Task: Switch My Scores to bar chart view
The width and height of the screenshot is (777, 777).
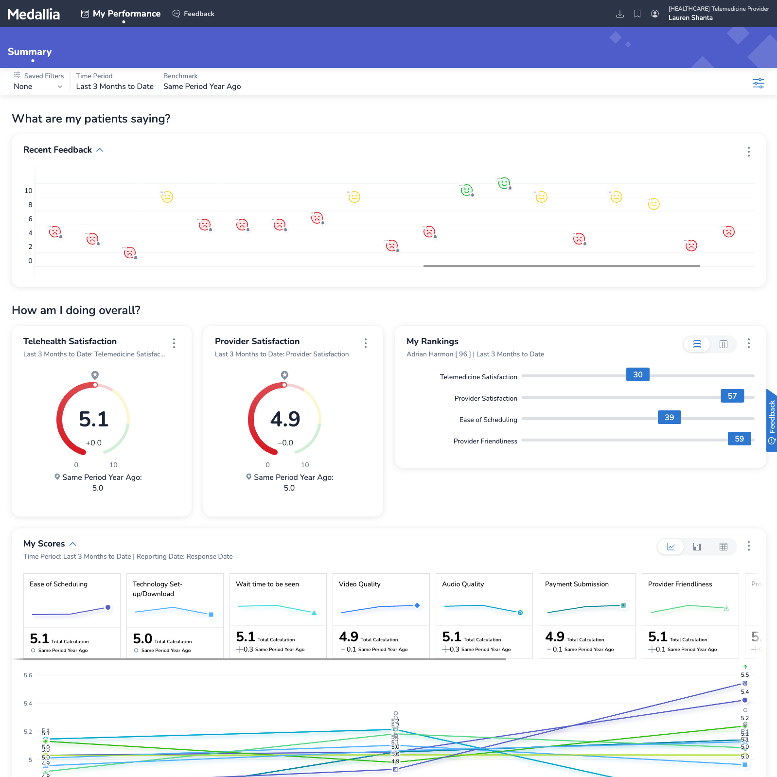Action: [x=697, y=547]
